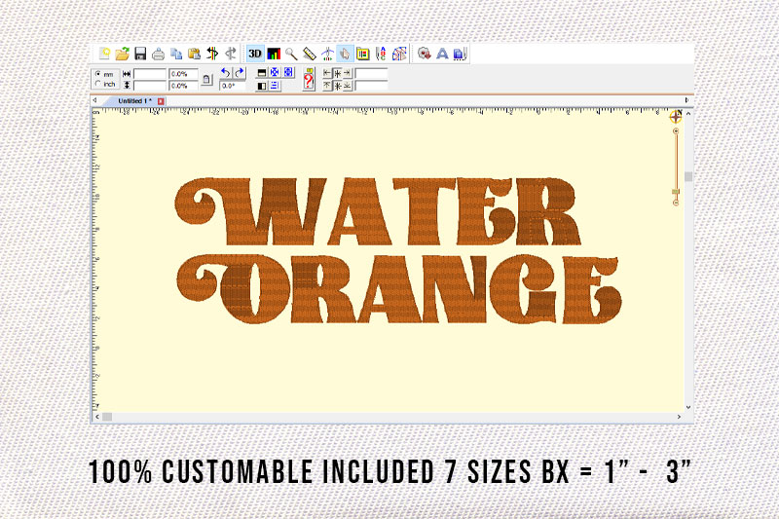779x519 pixels.
Task: Close the Untitled 1 tab
Action: click(x=161, y=101)
